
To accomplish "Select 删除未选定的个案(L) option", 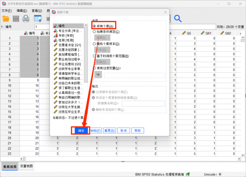I will (93, 109).
